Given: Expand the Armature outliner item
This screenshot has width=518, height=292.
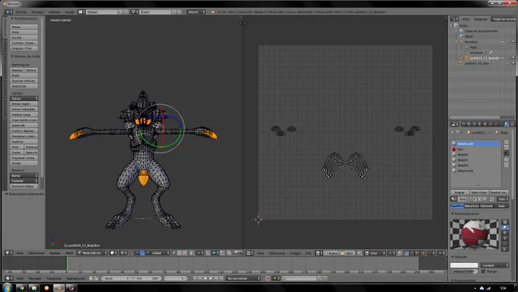Looking at the screenshot, I should (x=456, y=42).
